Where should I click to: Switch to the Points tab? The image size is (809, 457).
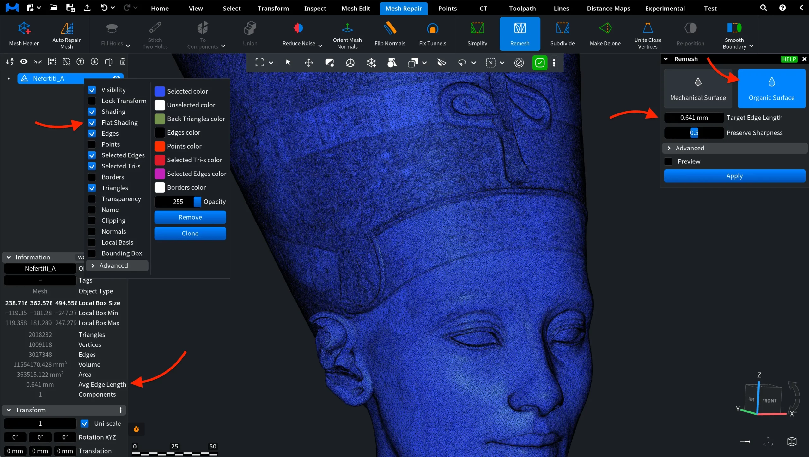(x=447, y=8)
